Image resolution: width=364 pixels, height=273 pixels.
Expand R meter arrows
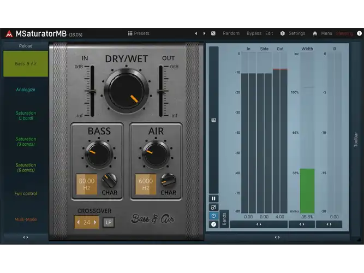coord(329,224)
